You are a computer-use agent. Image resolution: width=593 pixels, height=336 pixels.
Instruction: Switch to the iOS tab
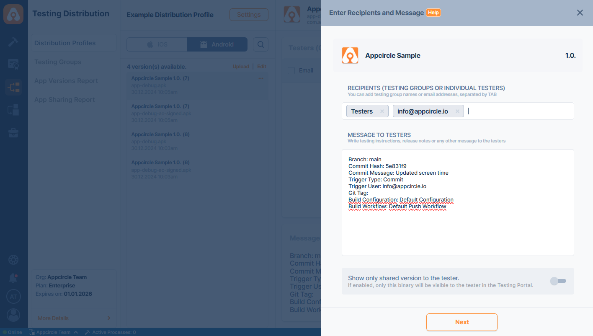tap(157, 44)
